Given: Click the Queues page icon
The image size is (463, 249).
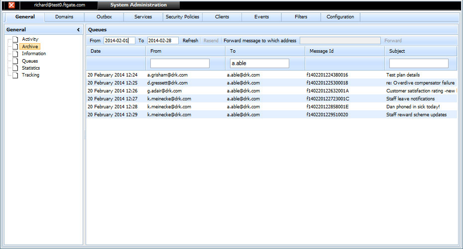Looking at the screenshot, I should pyautogui.click(x=15, y=61).
